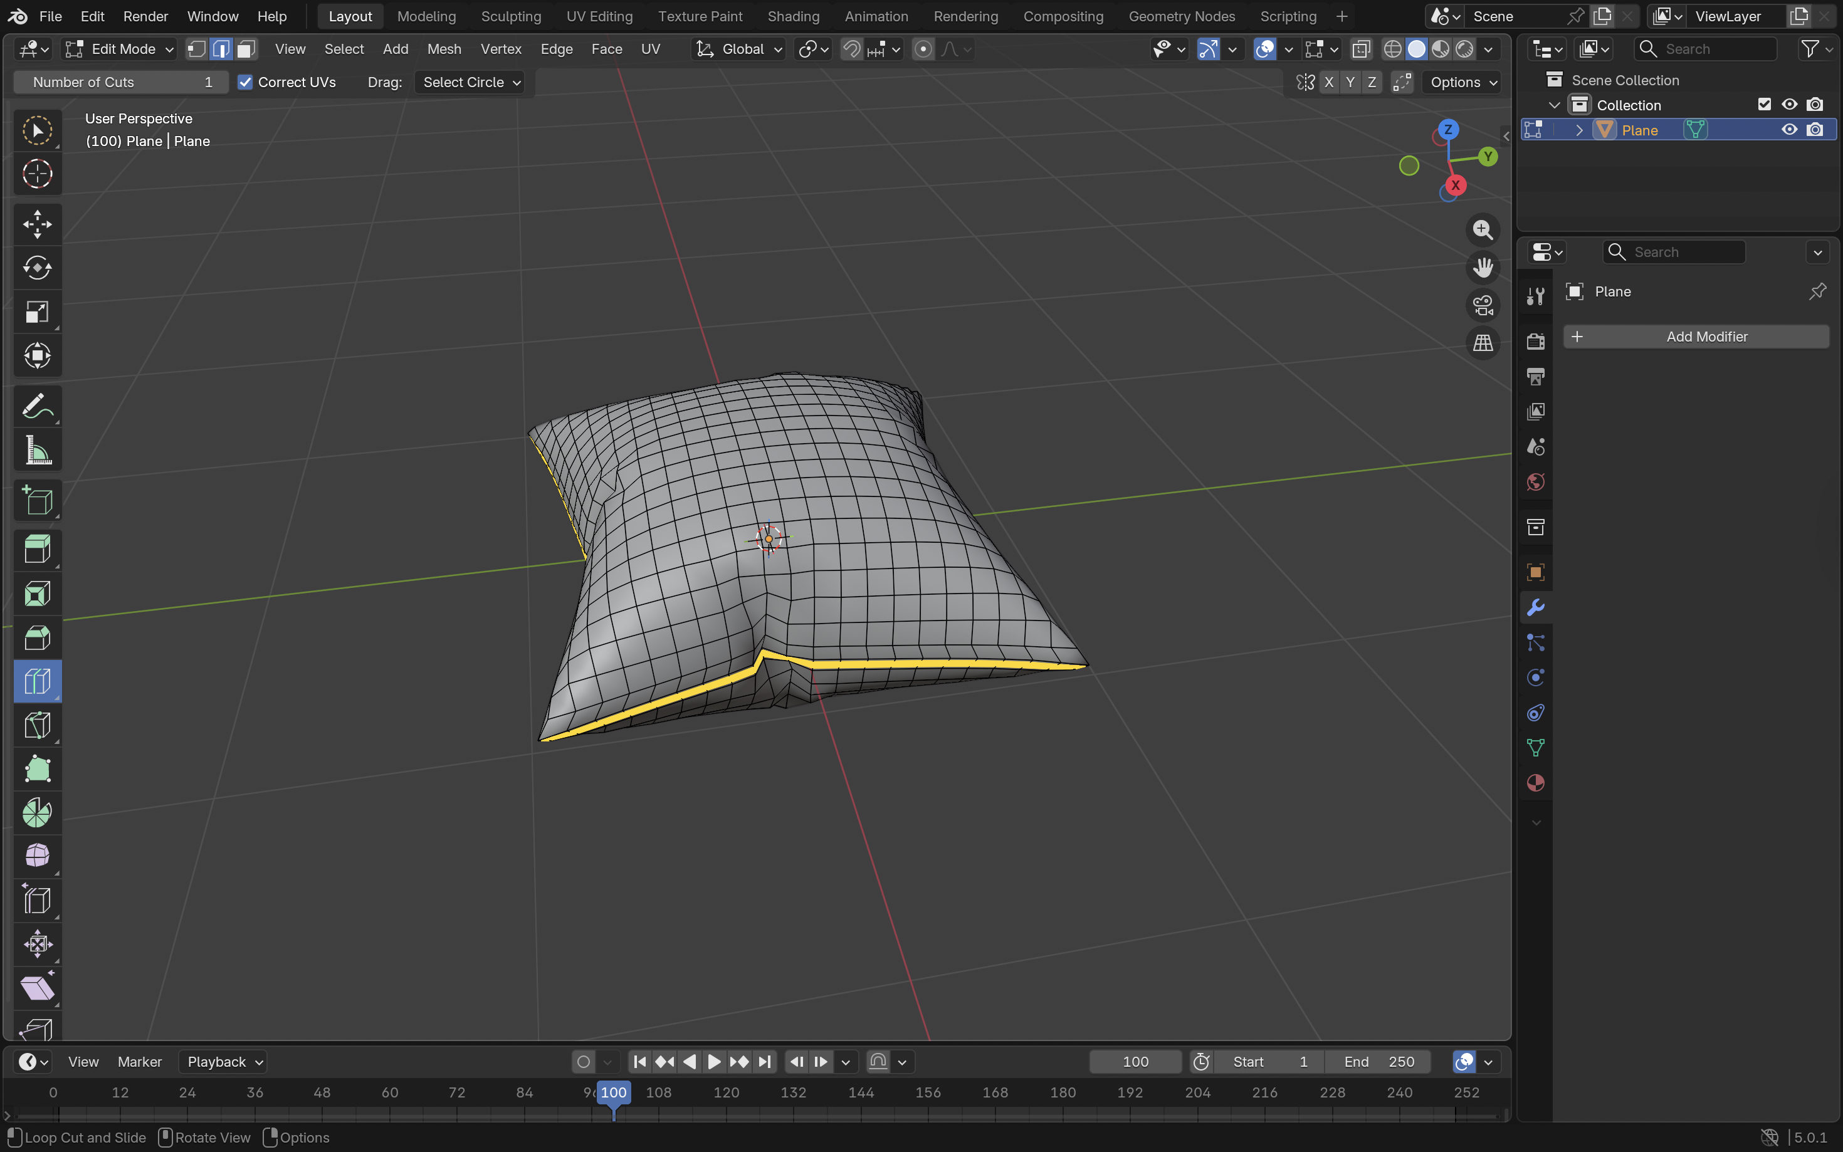The image size is (1843, 1152).
Task: Click the End frame 250 field
Action: tap(1377, 1061)
